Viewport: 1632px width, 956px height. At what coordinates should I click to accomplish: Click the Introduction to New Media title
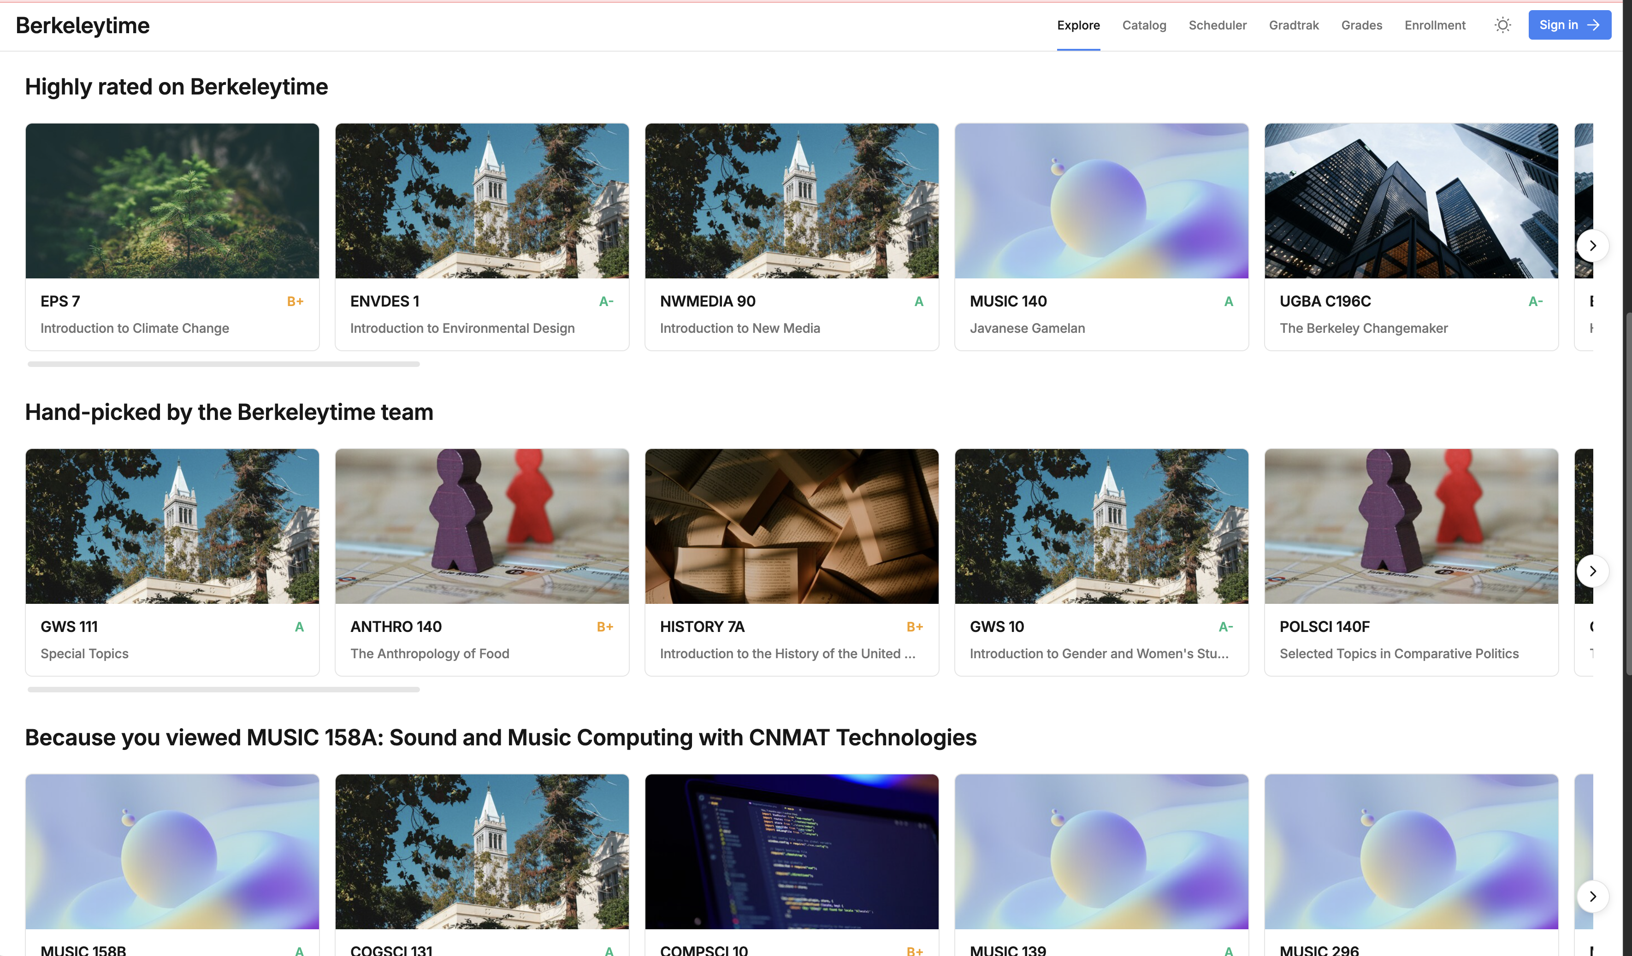(x=739, y=328)
